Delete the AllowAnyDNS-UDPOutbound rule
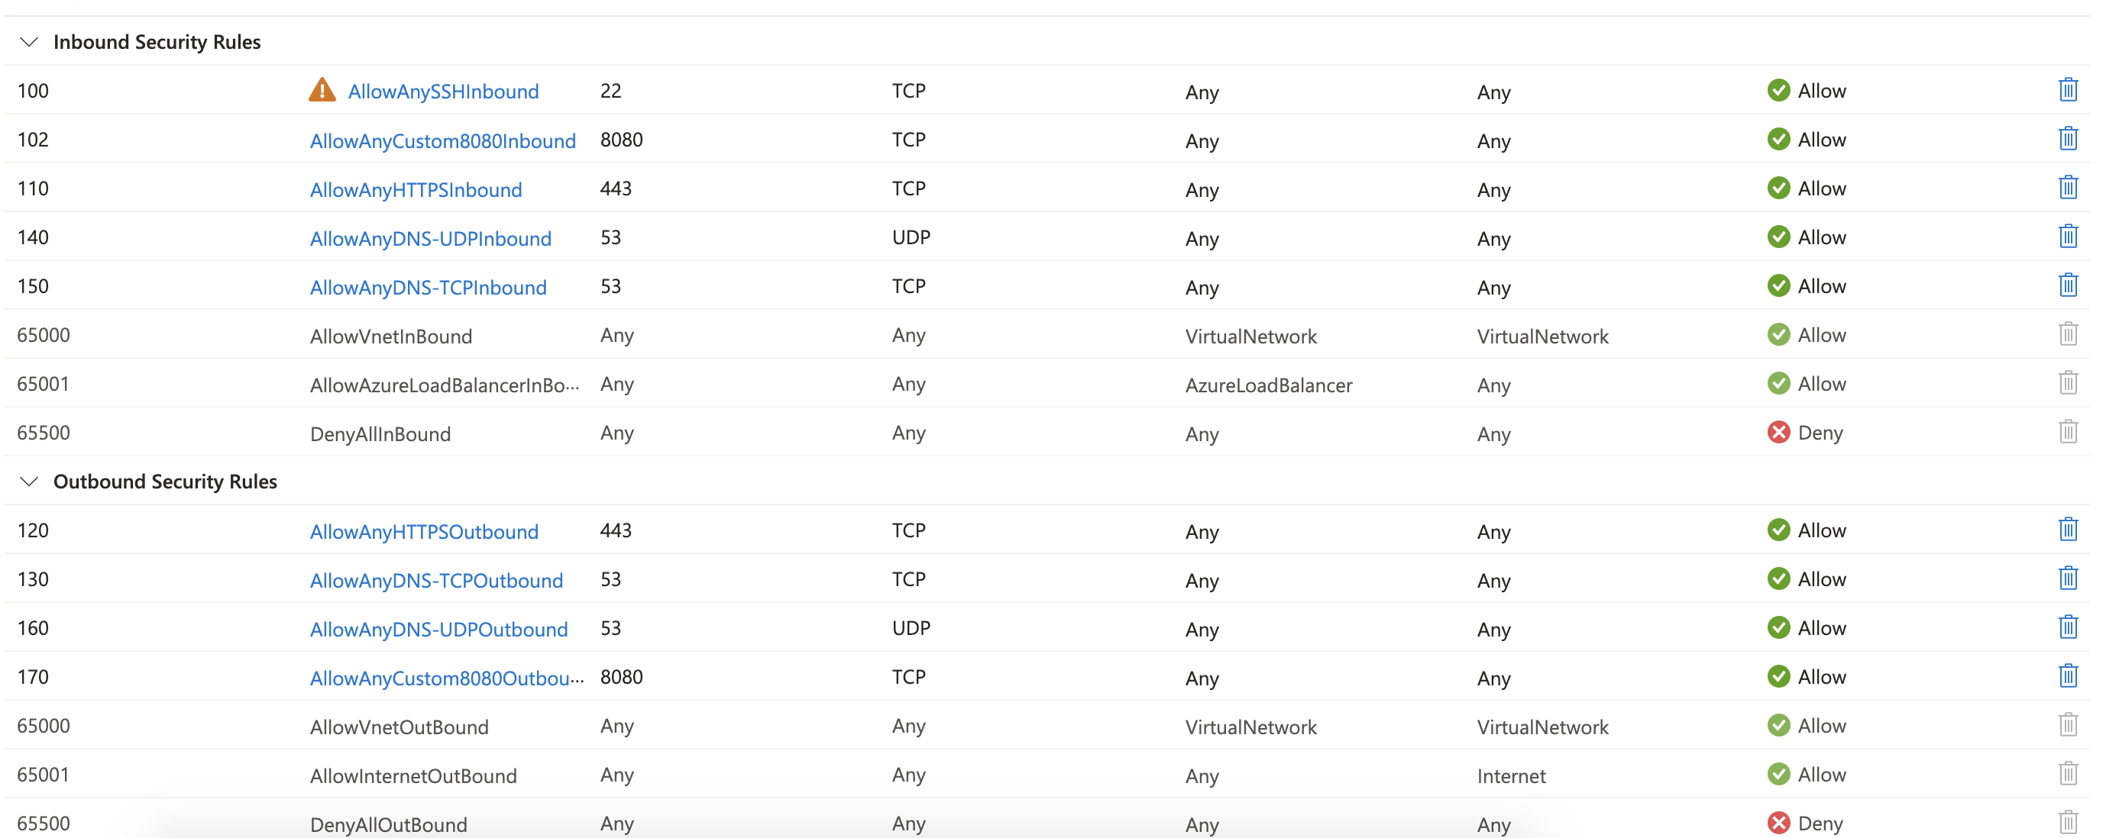 tap(2067, 627)
